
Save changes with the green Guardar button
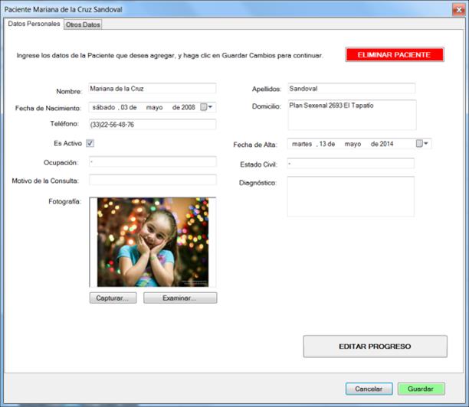[x=421, y=389]
